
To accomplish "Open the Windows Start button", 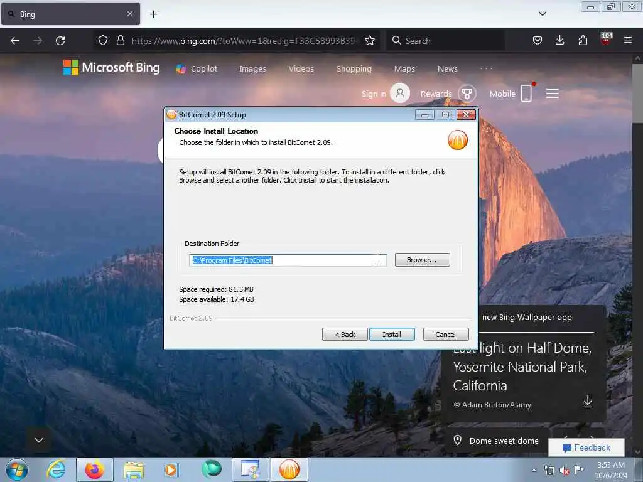I will [17, 469].
